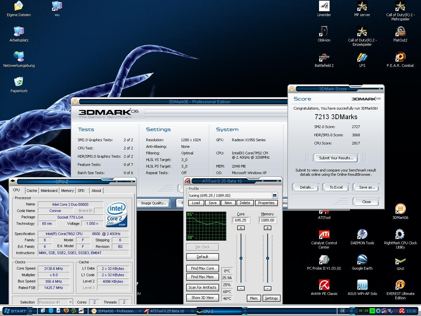
Task: Switch to the Cache tab in CPU-Z
Action: [x=32, y=191]
